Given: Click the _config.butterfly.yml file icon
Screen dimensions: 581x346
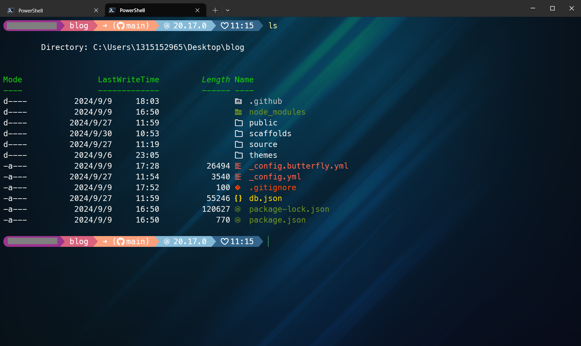Looking at the screenshot, I should pos(238,166).
